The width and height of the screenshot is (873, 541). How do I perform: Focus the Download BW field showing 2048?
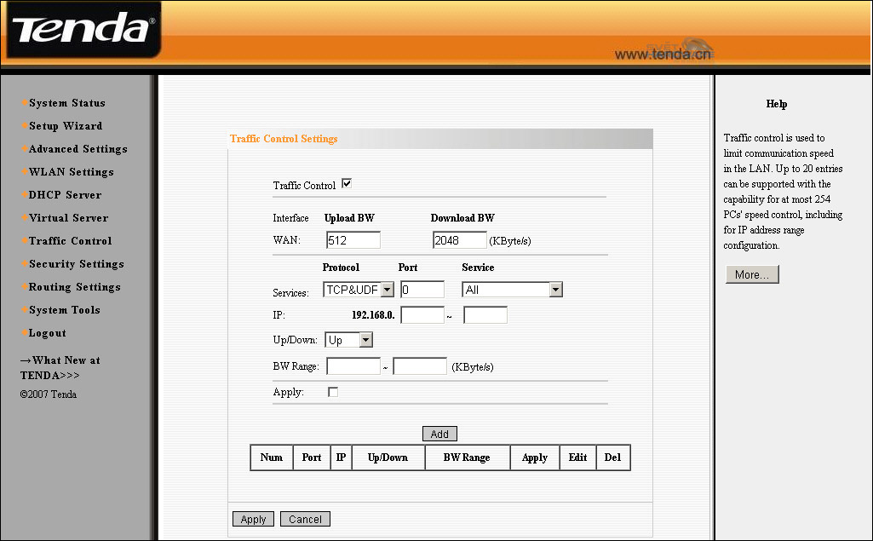click(x=459, y=240)
